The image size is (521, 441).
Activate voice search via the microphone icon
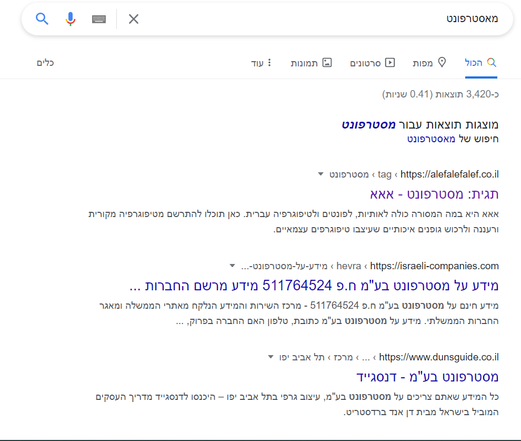(70, 18)
